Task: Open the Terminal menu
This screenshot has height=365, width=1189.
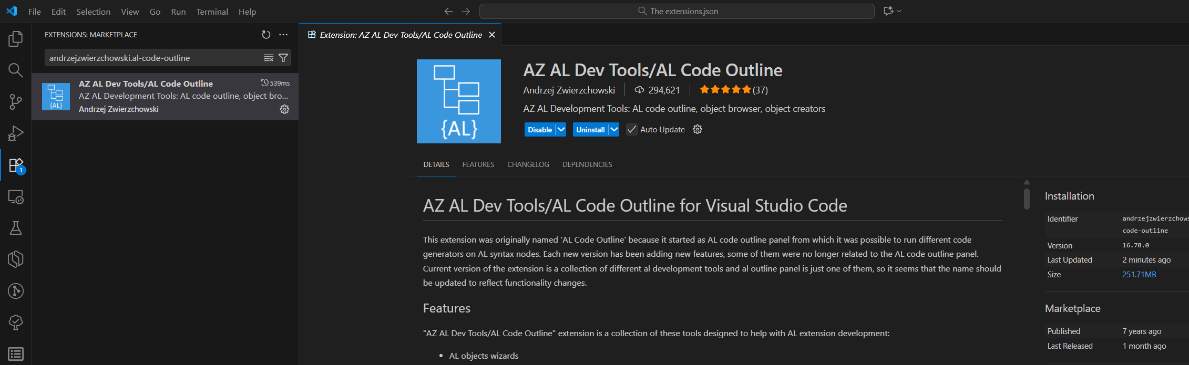Action: coord(212,12)
